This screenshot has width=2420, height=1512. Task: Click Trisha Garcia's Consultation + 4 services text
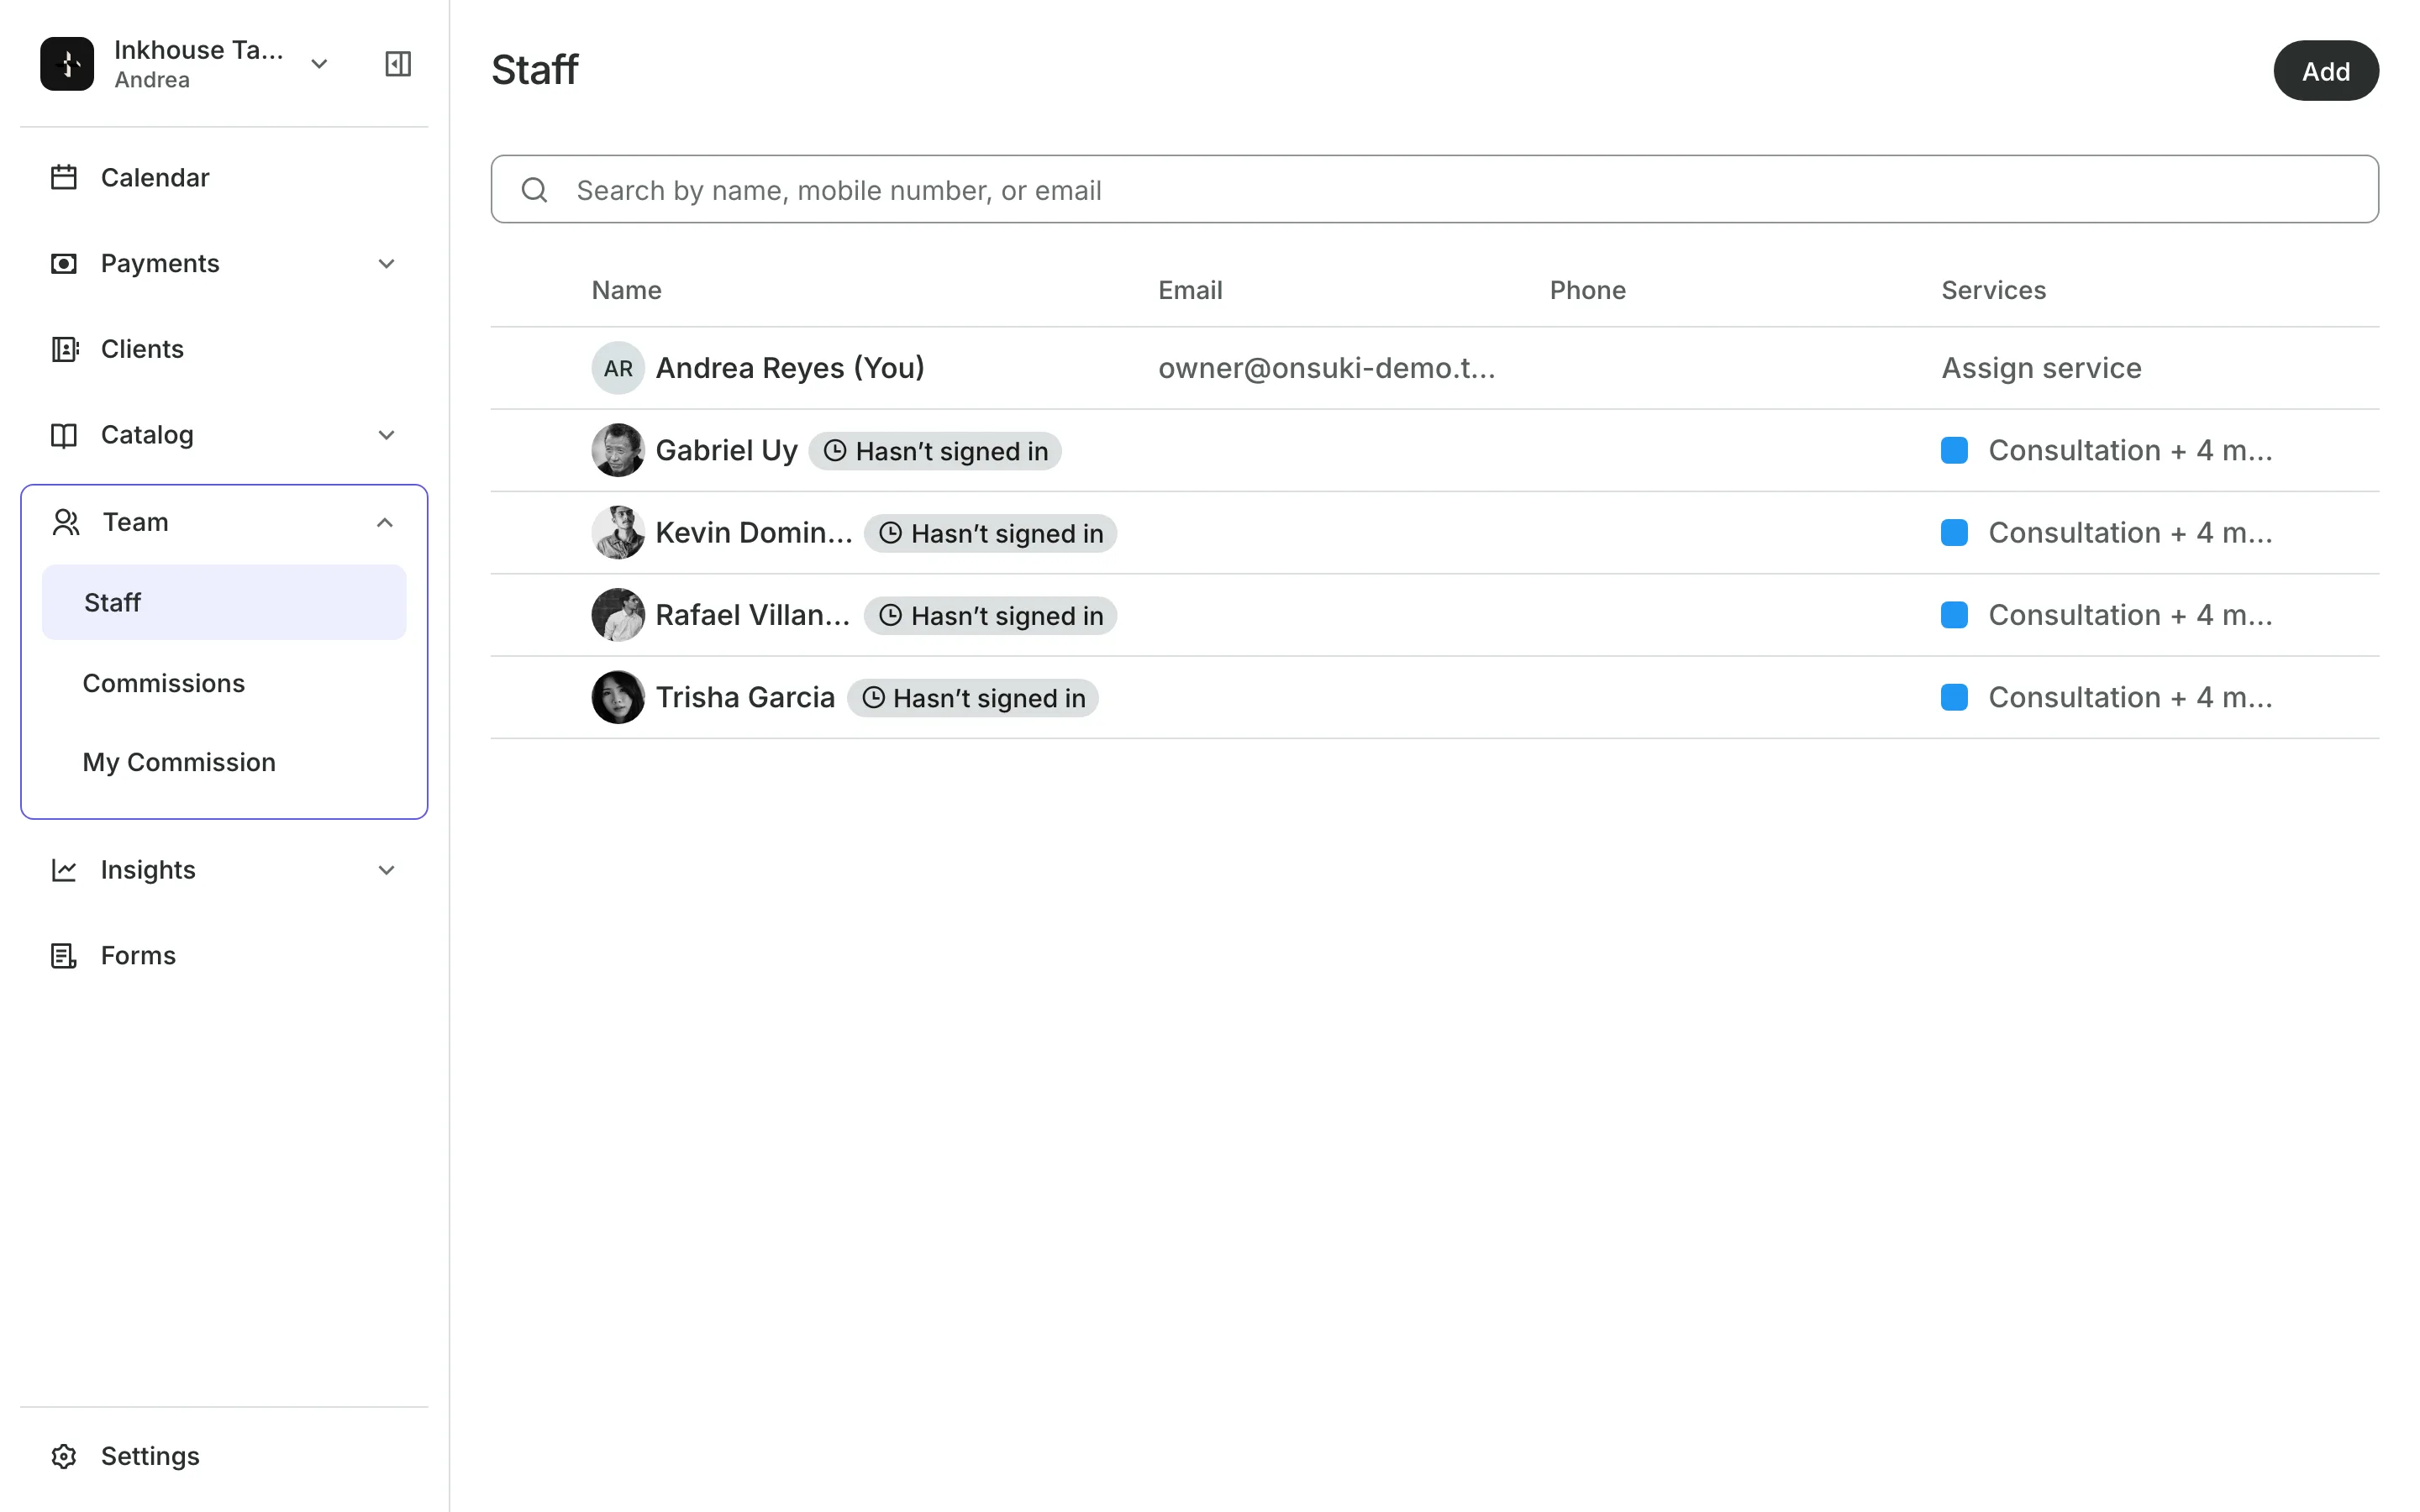(2130, 697)
